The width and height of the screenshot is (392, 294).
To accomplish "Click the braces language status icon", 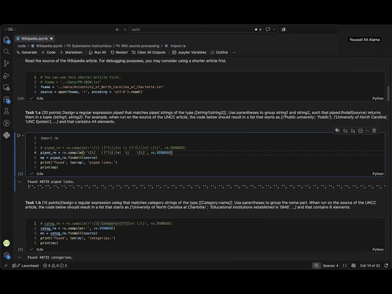I will point(345,265).
